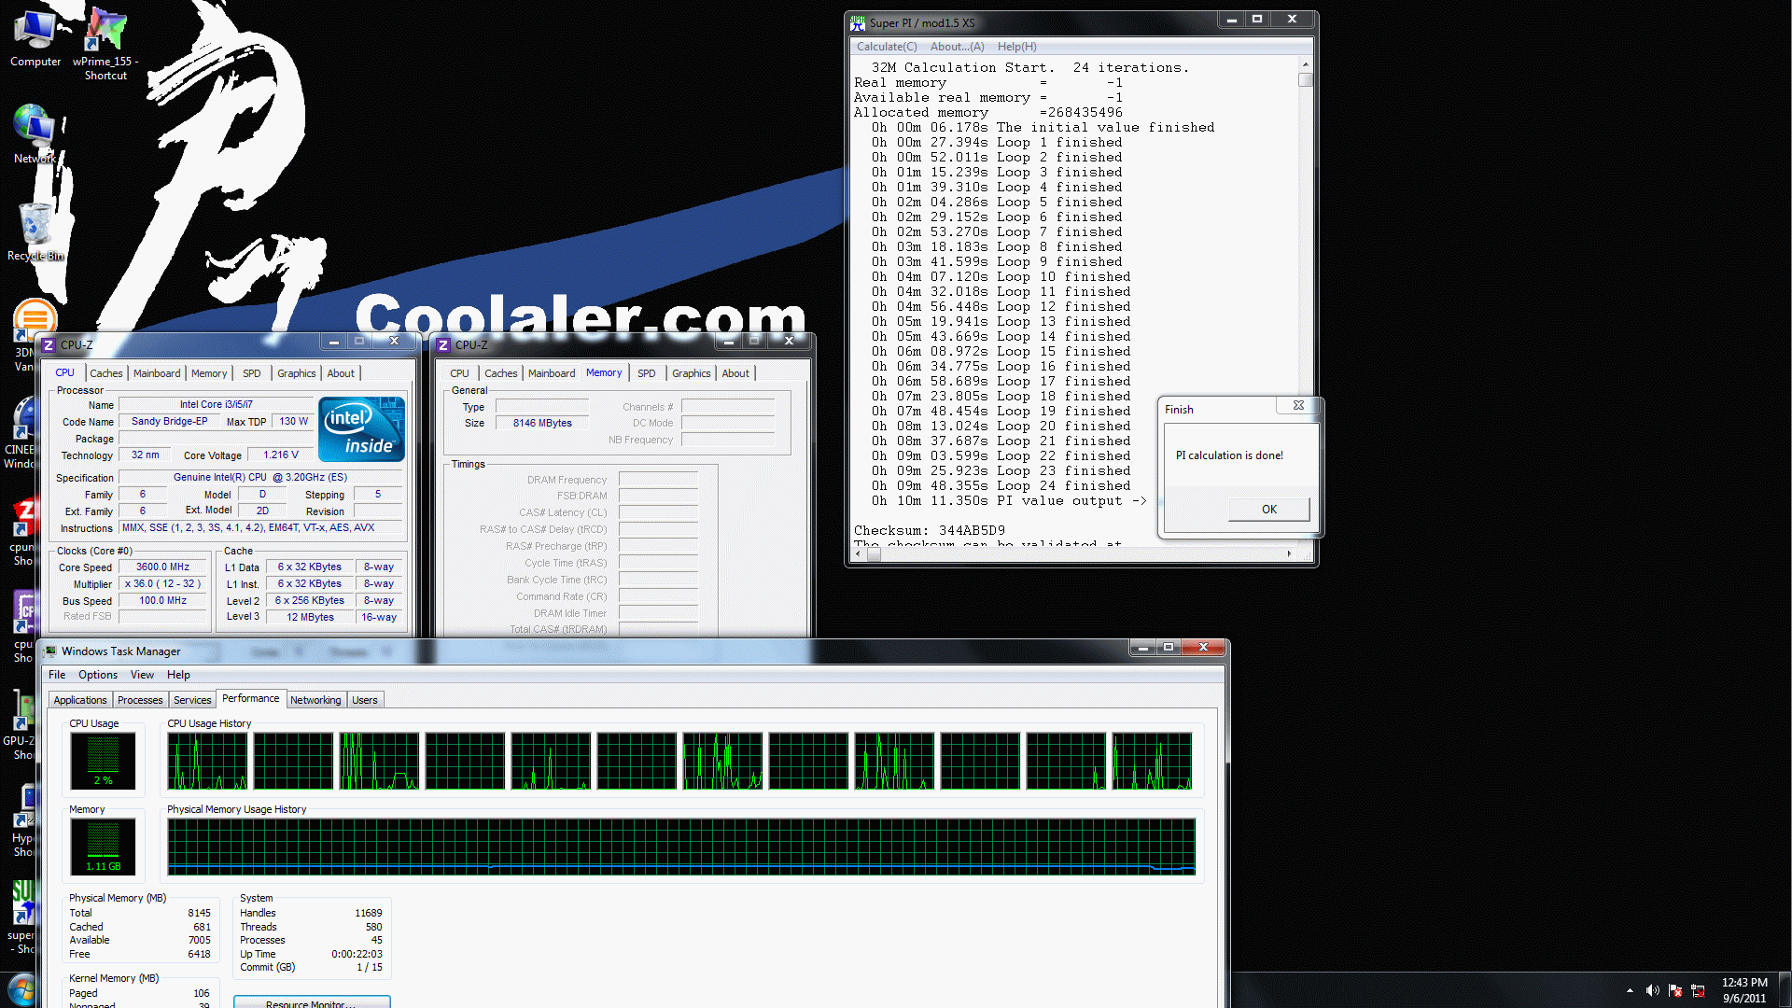Image resolution: width=1792 pixels, height=1008 pixels.
Task: Click the Super PI vertical scrollbar up arrow
Action: click(1305, 65)
